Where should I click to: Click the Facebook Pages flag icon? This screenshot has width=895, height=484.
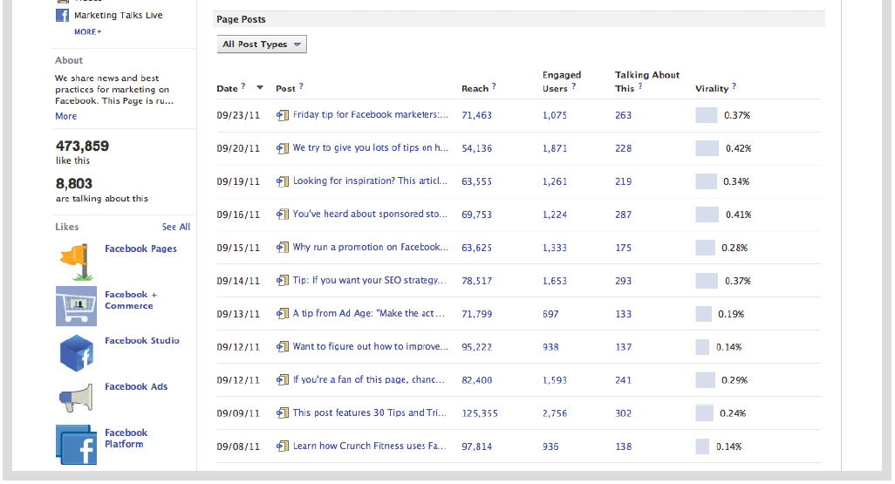[x=76, y=260]
